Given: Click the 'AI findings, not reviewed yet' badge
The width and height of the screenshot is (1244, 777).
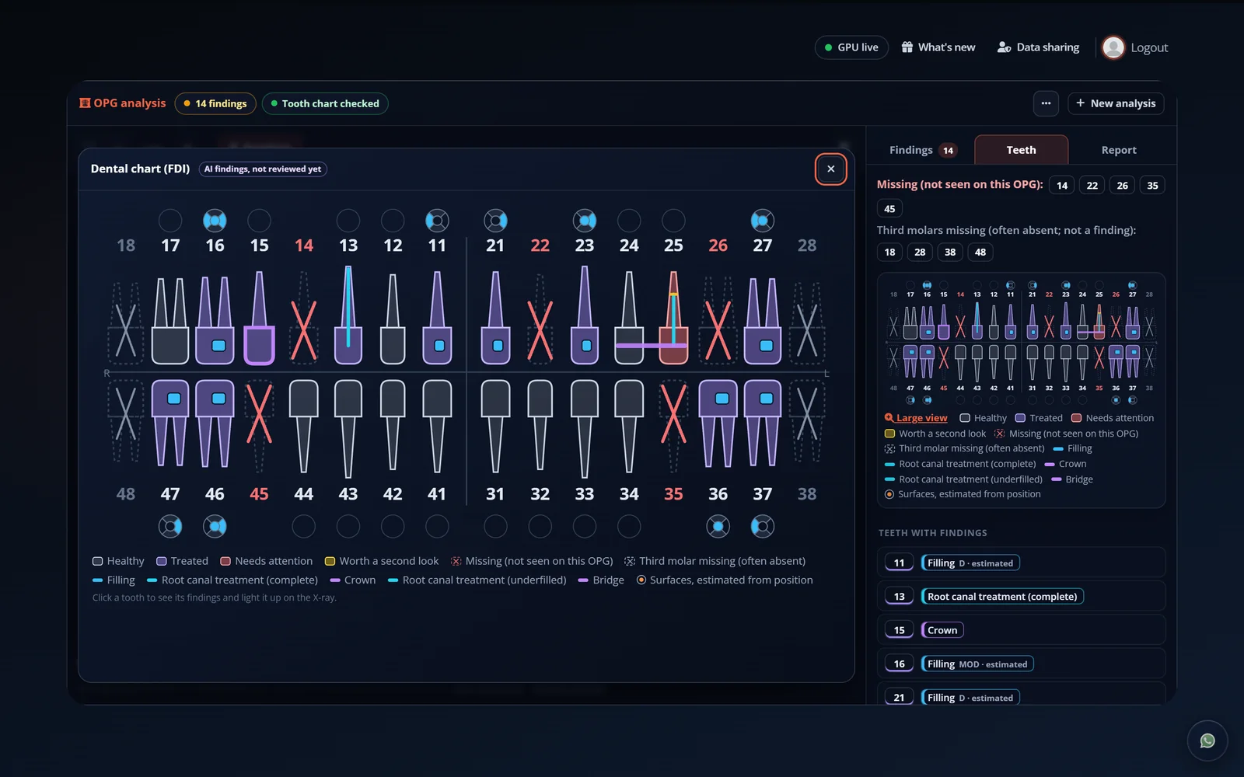Looking at the screenshot, I should 263,169.
